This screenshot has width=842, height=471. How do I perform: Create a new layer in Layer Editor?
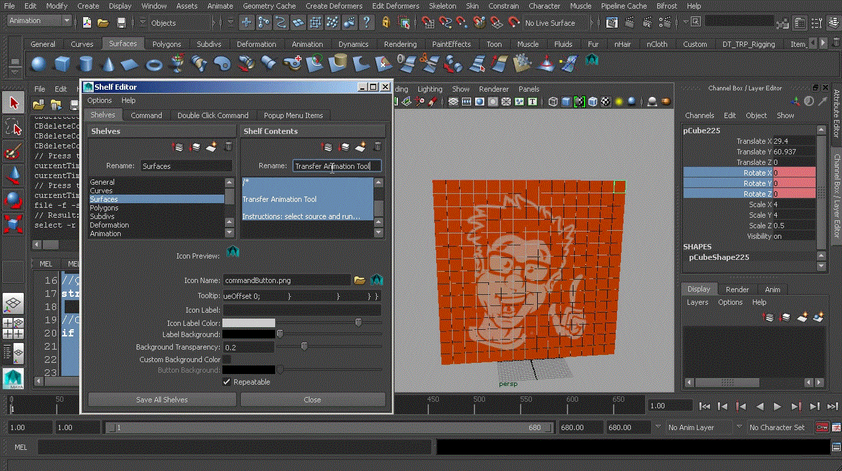802,317
